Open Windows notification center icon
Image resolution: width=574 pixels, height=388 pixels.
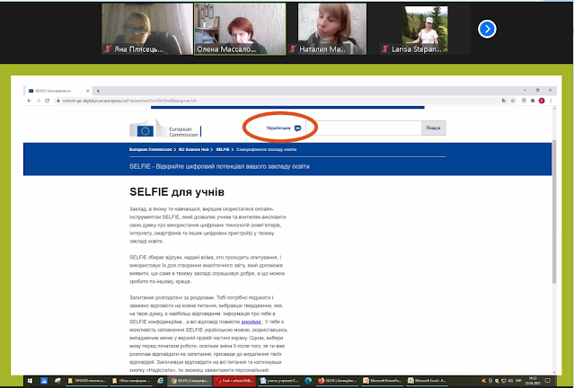click(548, 381)
